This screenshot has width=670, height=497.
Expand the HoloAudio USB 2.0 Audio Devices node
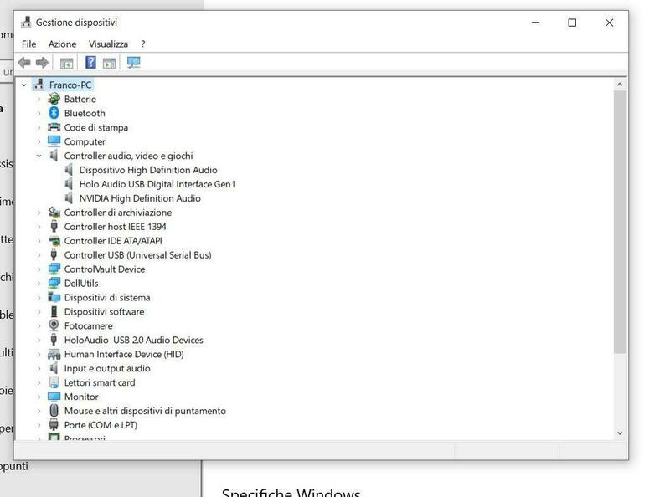pyautogui.click(x=39, y=341)
